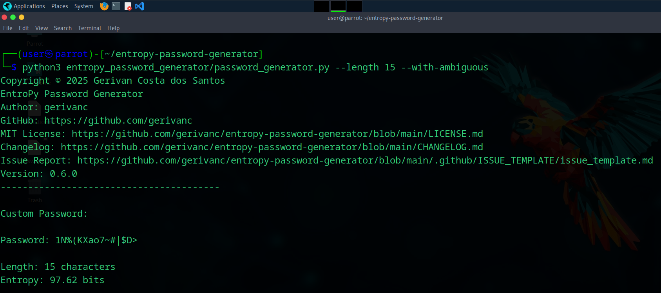This screenshot has height=293, width=661.
Task: Open the terminal's File menu
Action: [x=7, y=28]
